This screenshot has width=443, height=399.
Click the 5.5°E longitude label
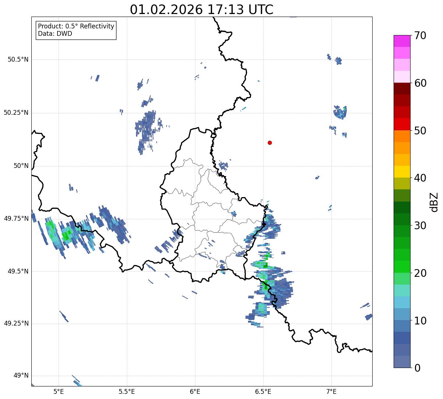pos(127,391)
